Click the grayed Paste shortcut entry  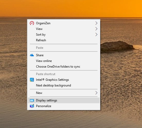click(64, 74)
